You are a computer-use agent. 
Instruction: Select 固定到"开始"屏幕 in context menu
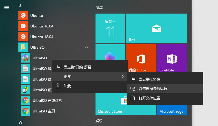coord(90,67)
